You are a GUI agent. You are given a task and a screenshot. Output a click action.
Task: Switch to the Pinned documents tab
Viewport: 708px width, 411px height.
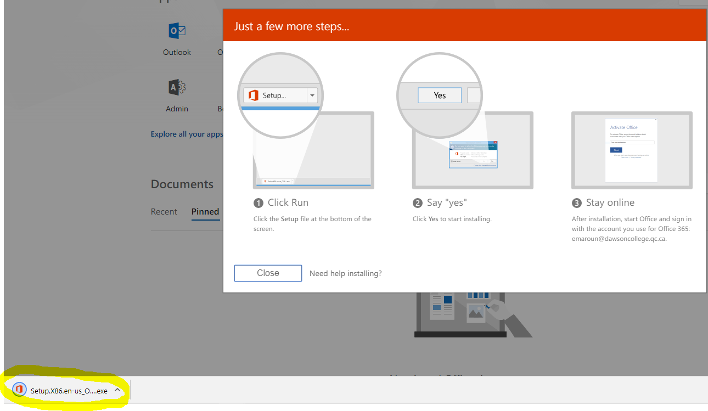(x=205, y=212)
